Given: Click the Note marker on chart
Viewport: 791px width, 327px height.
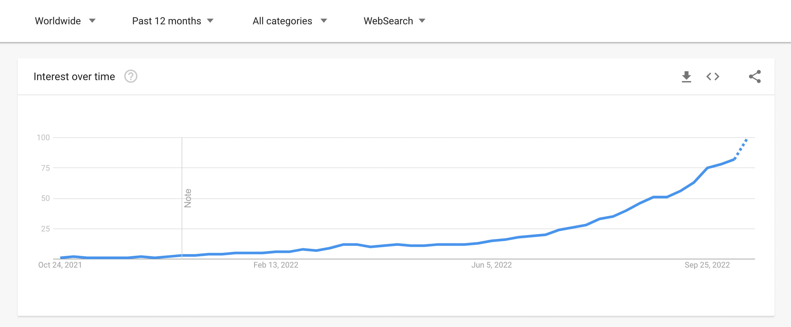Looking at the screenshot, I should click(188, 198).
